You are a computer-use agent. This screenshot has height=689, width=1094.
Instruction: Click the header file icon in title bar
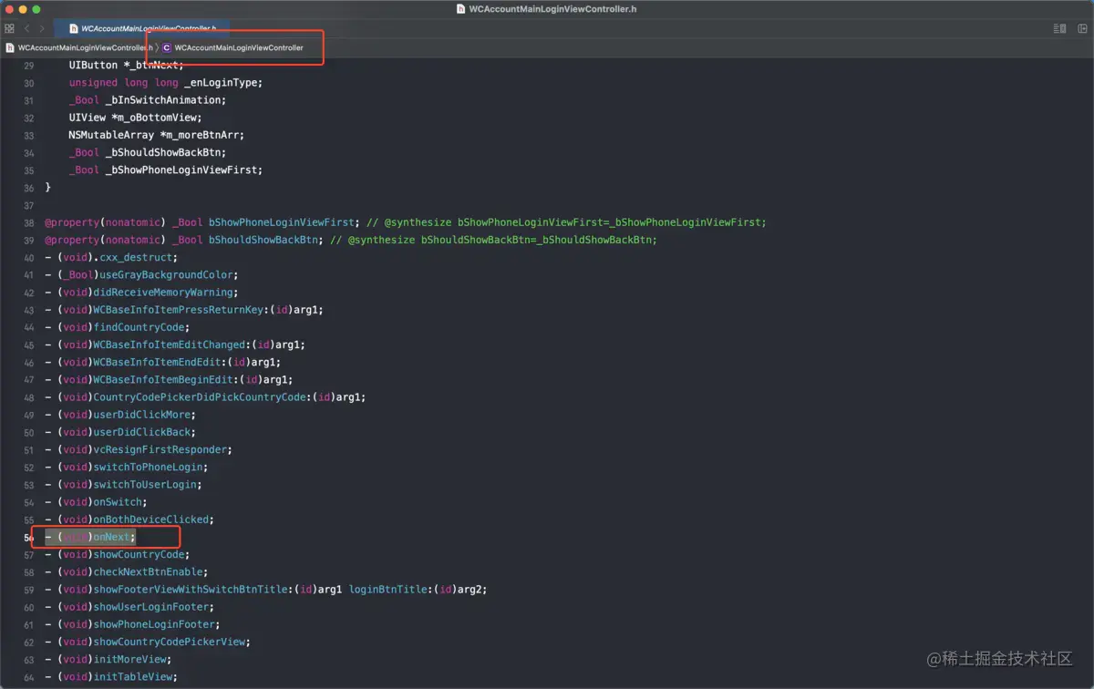pyautogui.click(x=461, y=9)
